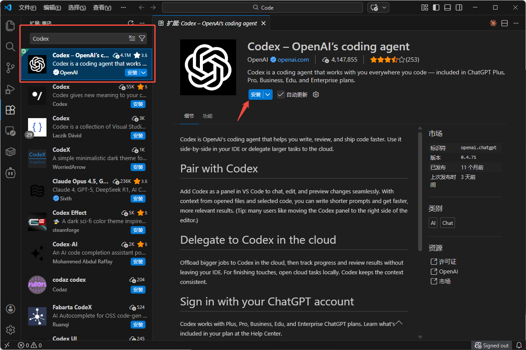Open the File (文件) menu
526x350 pixels.
[28, 7]
